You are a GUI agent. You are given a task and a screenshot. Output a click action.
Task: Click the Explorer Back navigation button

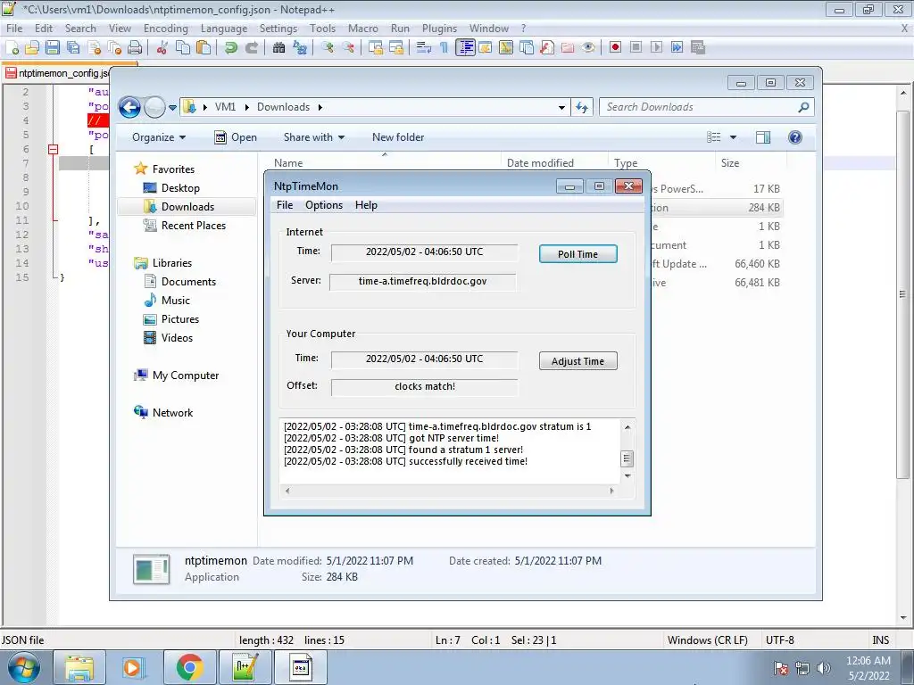point(129,108)
